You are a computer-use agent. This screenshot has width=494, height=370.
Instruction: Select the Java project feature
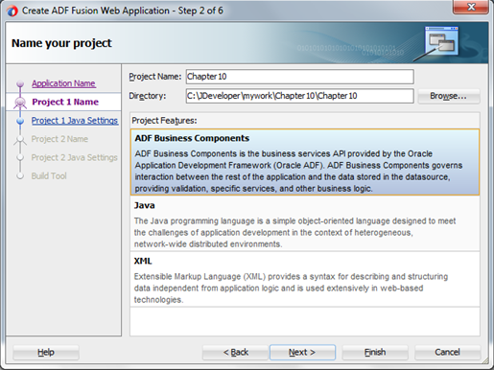pyautogui.click(x=305, y=223)
